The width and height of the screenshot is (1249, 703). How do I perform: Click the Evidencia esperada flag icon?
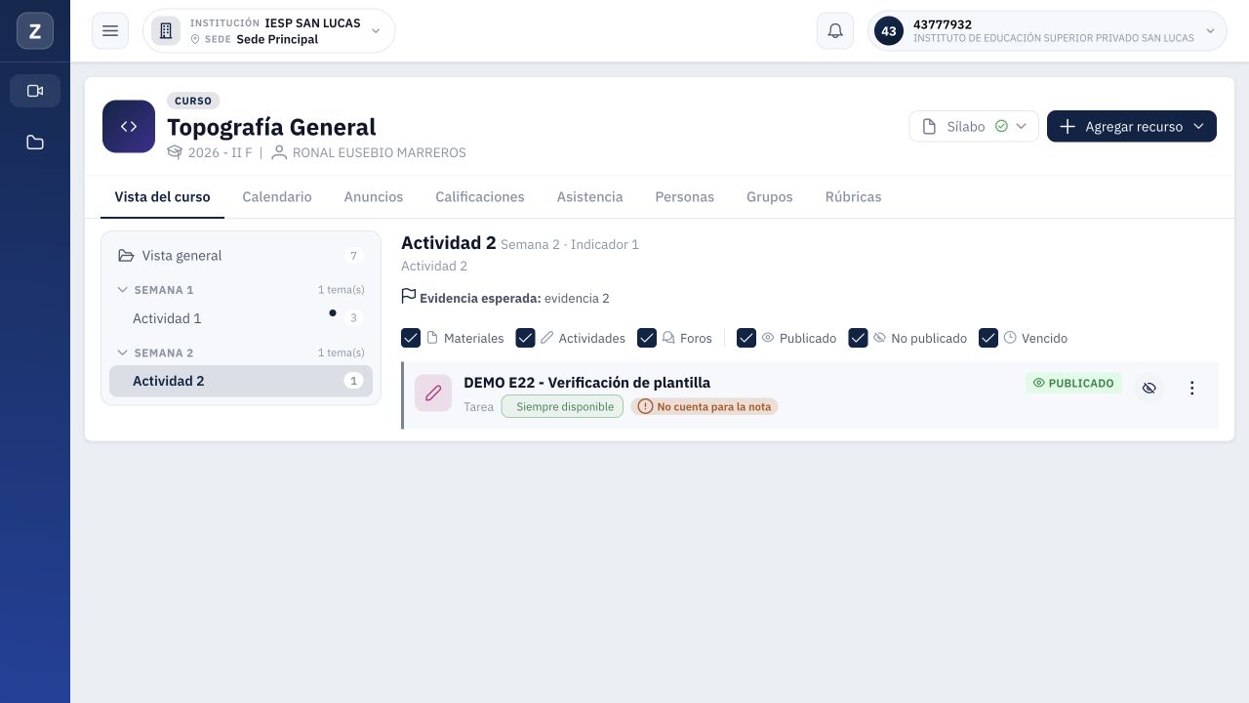pyautogui.click(x=409, y=296)
